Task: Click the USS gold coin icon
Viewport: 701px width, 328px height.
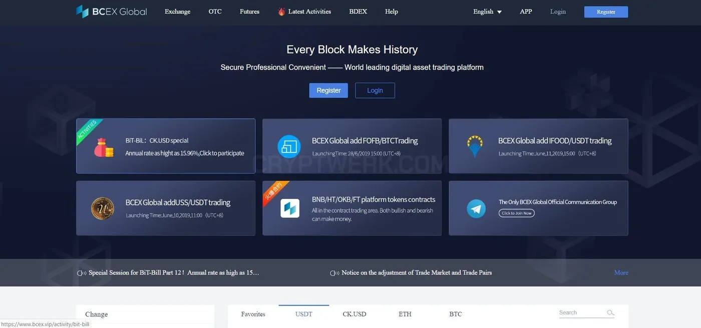Action: click(103, 208)
